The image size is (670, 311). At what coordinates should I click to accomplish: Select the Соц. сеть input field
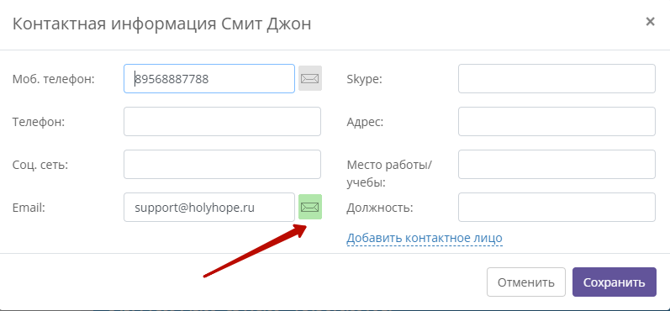(x=222, y=164)
